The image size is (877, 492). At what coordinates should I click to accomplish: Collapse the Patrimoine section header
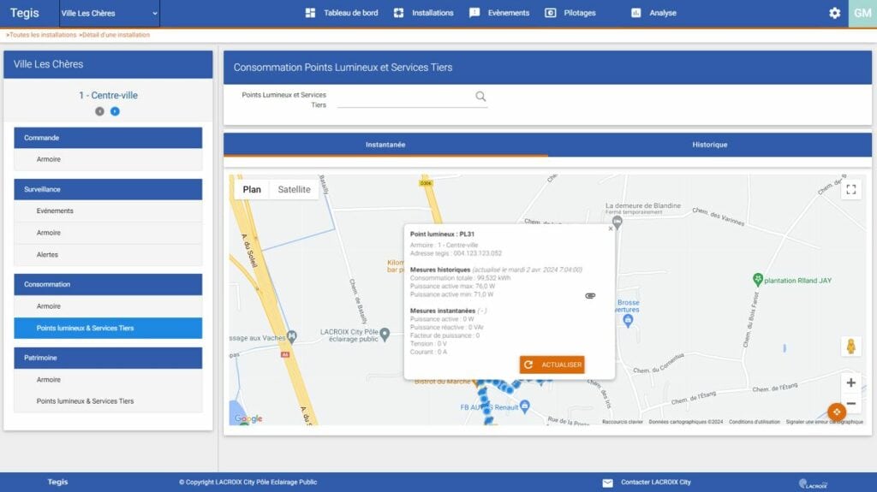(x=108, y=358)
